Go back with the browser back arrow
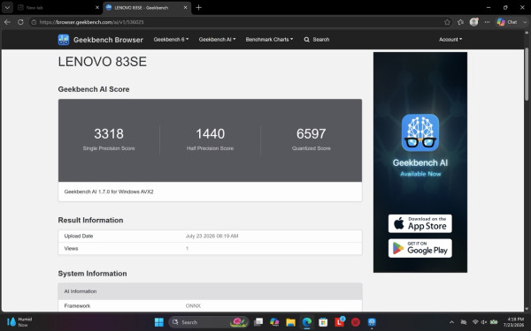Image resolution: width=531 pixels, height=331 pixels. [x=7, y=22]
